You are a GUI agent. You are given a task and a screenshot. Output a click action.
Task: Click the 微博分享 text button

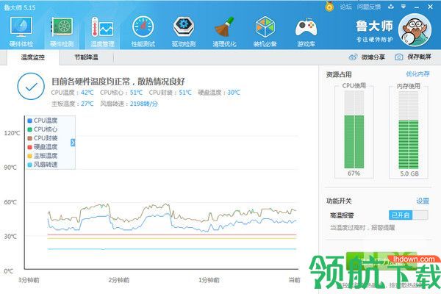point(373,57)
